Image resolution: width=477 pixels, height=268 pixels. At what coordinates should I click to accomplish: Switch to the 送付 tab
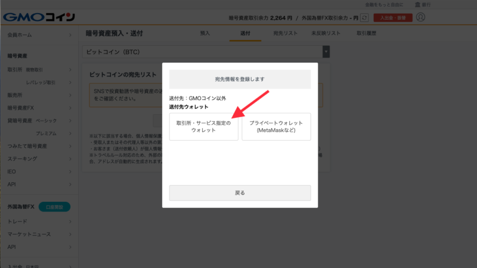tap(245, 33)
